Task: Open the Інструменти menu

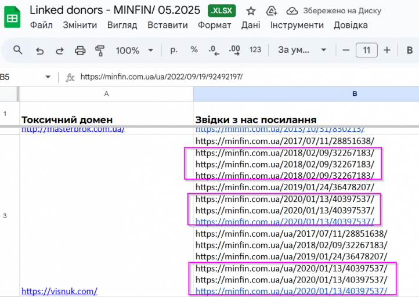Action: (x=297, y=25)
